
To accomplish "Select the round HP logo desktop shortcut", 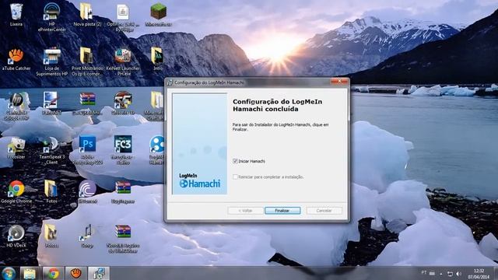I will tap(16, 106).
